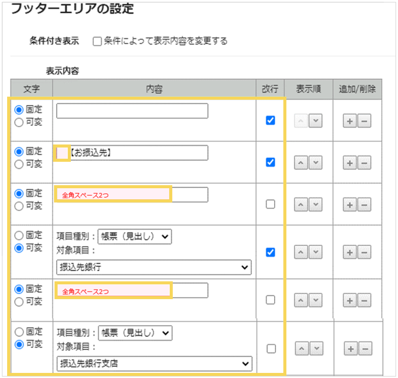Move the 【お振込先】 row up
The width and height of the screenshot is (398, 378).
click(x=302, y=162)
